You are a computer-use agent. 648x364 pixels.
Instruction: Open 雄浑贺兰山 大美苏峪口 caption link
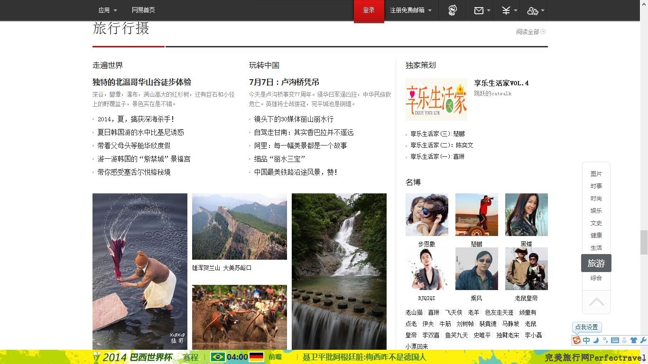pyautogui.click(x=222, y=268)
